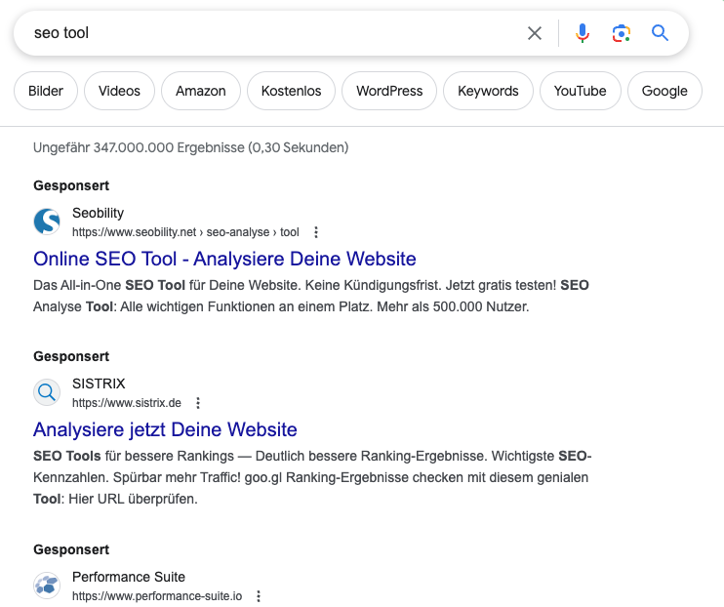This screenshot has height=607, width=724.
Task: Click the SISTRIX description starting "SEO Tools für bessere"
Action: click(x=312, y=477)
